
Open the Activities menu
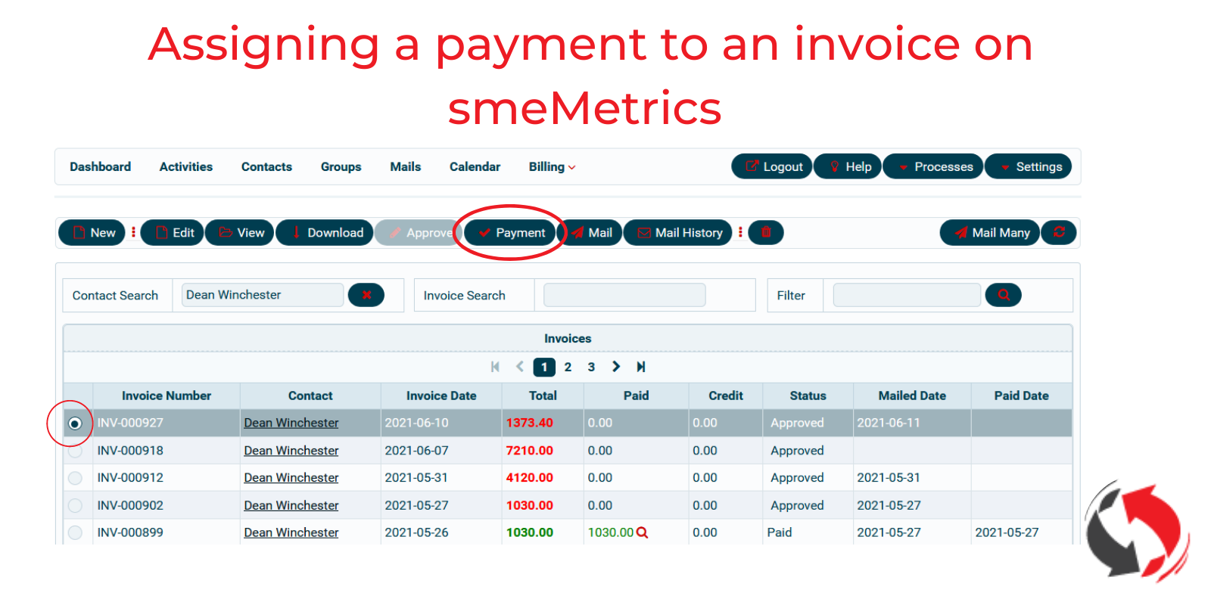185,166
